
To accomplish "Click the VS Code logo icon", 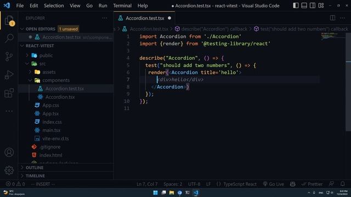I will pyautogui.click(x=7, y=5).
